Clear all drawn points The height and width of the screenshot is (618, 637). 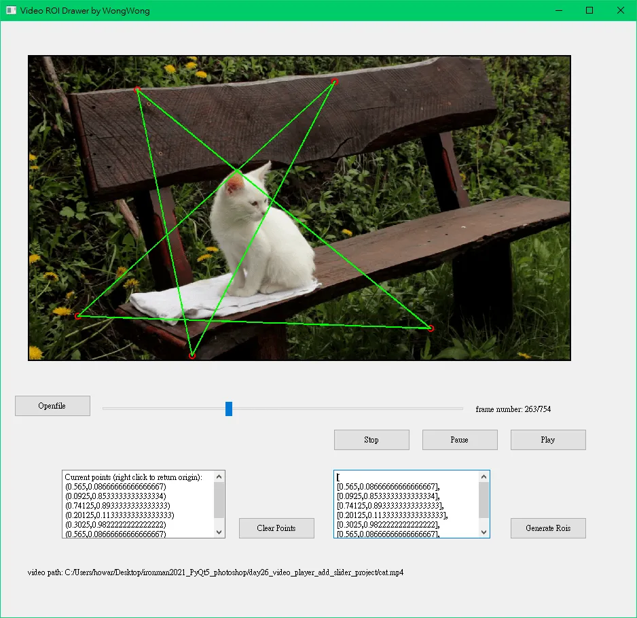(x=276, y=528)
